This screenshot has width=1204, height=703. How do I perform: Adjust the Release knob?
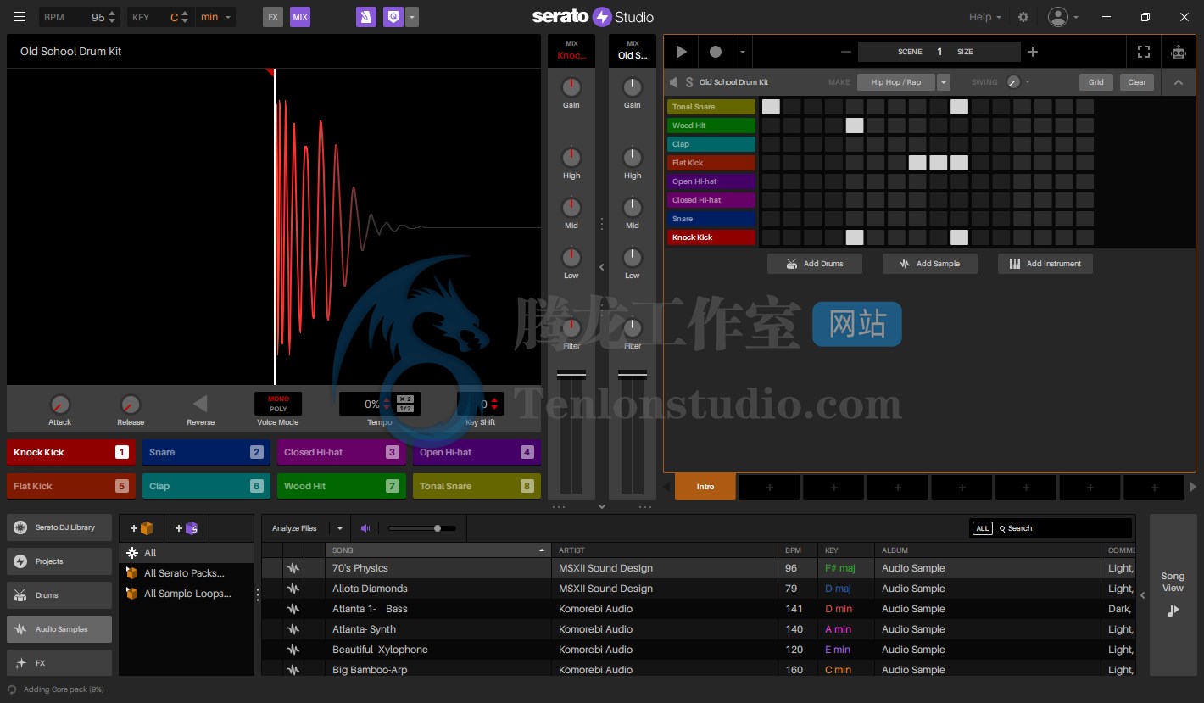130,405
